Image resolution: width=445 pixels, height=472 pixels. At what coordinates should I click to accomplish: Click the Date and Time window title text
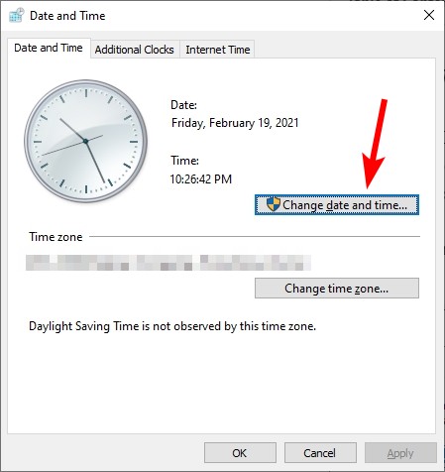click(67, 16)
